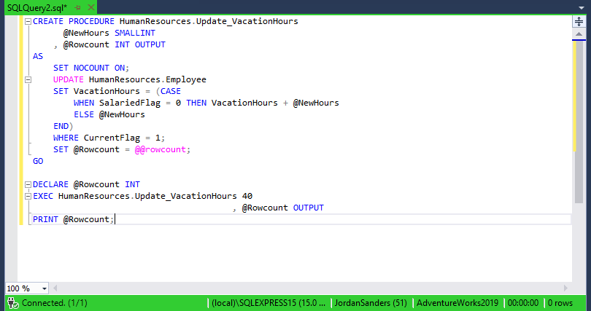Click the 00:00:00 elapsed time entry
The height and width of the screenshot is (311, 591).
pyautogui.click(x=523, y=303)
